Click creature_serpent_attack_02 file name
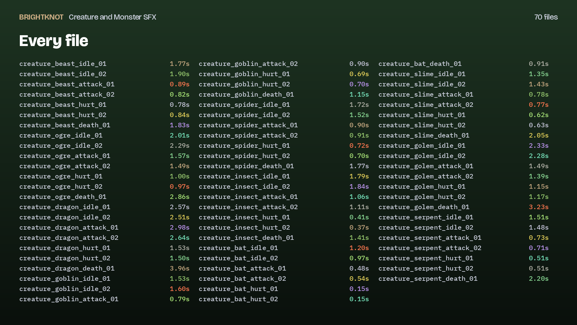This screenshot has width=577, height=325. pos(430,248)
